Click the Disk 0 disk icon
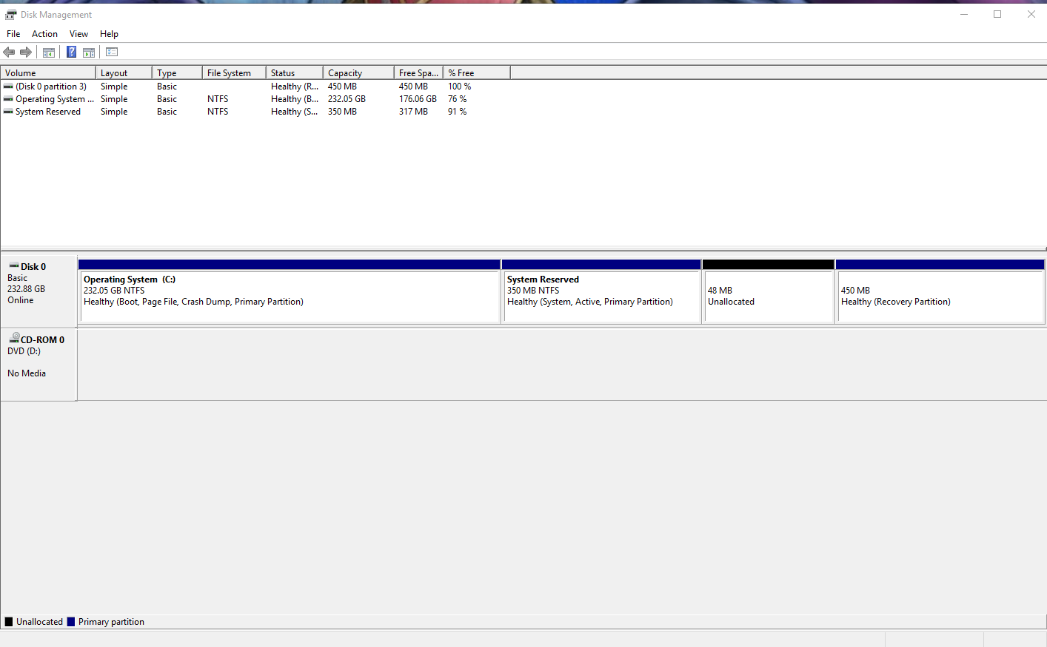The height and width of the screenshot is (647, 1047). tap(14, 265)
